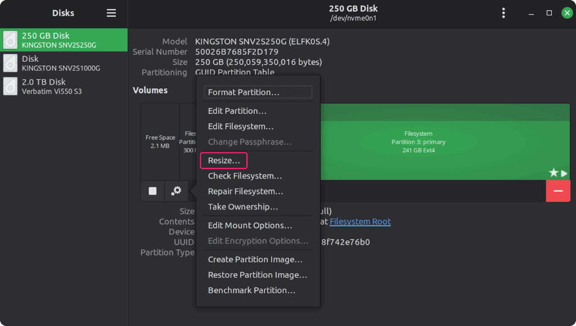
Task: Choose Check Filesystem… menu entry
Action: pyautogui.click(x=258, y=176)
